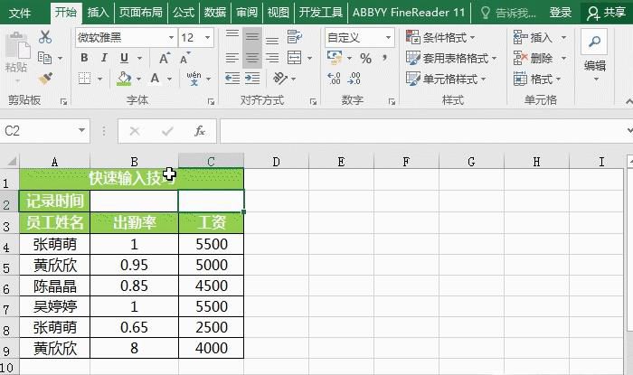The height and width of the screenshot is (375, 633).
Task: Open the font name dropdown 微软雅黑
Action: (171, 38)
